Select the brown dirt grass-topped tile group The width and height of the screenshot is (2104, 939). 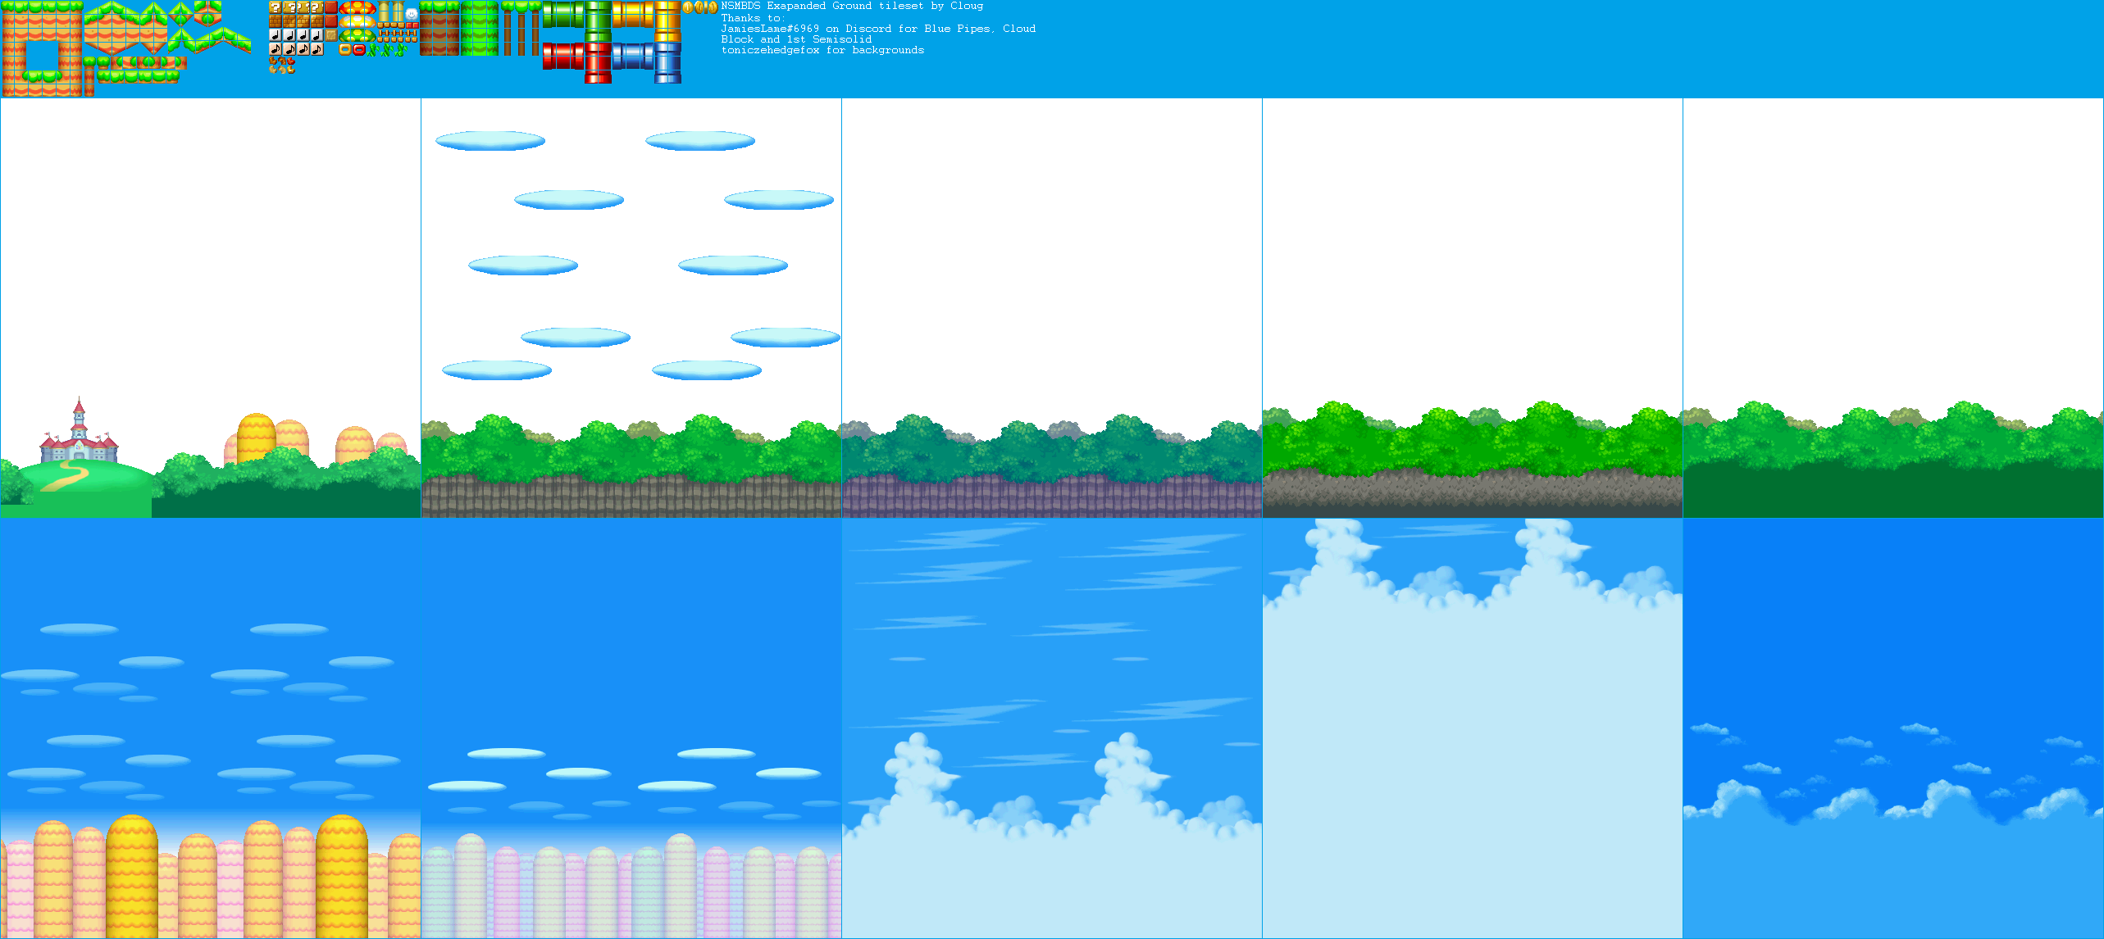pyautogui.click(x=439, y=28)
